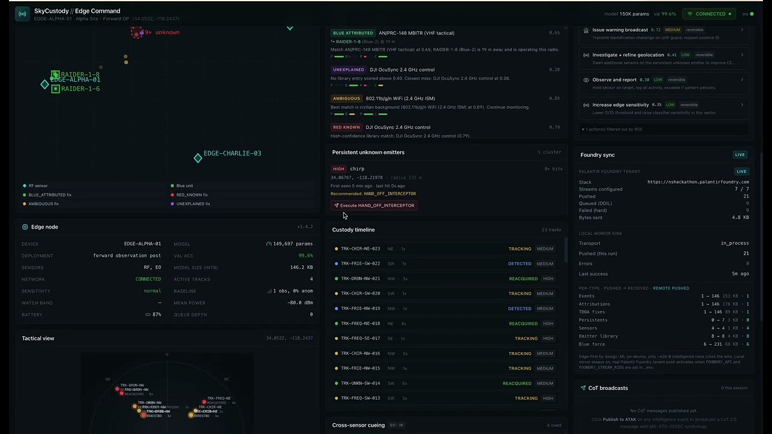Select the AMBIGUOUS 802.11b/g/n WiFi event
Screen dimensions: 772x434
(x=445, y=107)
